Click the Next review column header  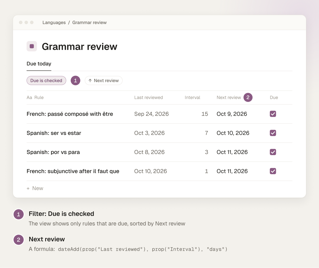point(229,98)
